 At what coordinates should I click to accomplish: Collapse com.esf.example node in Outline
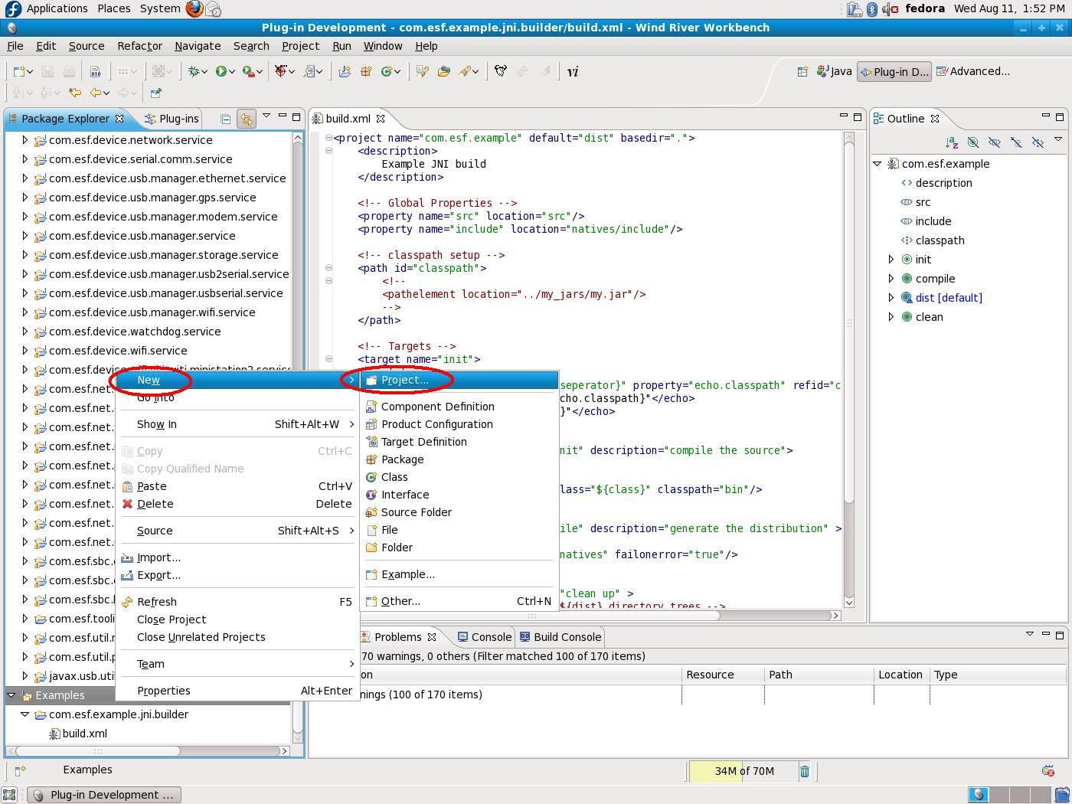877,164
